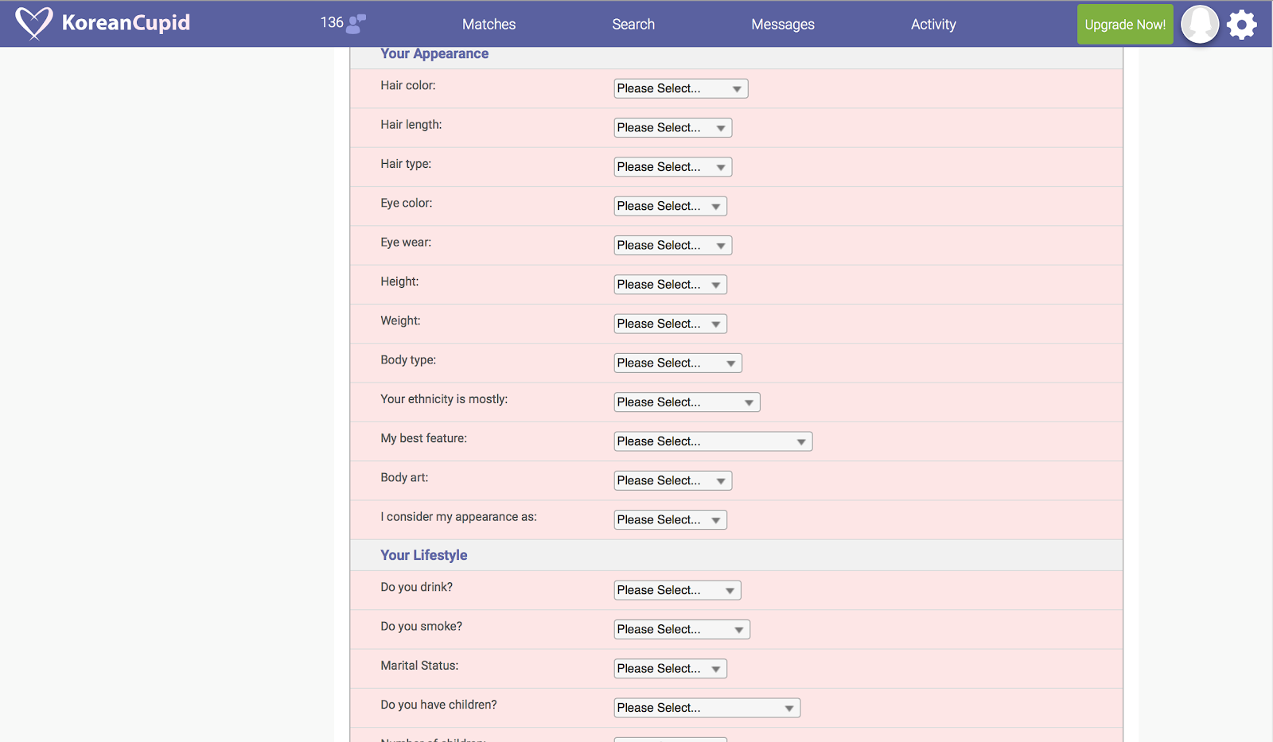Click the Do you have children? label
This screenshot has width=1273, height=742.
click(438, 705)
